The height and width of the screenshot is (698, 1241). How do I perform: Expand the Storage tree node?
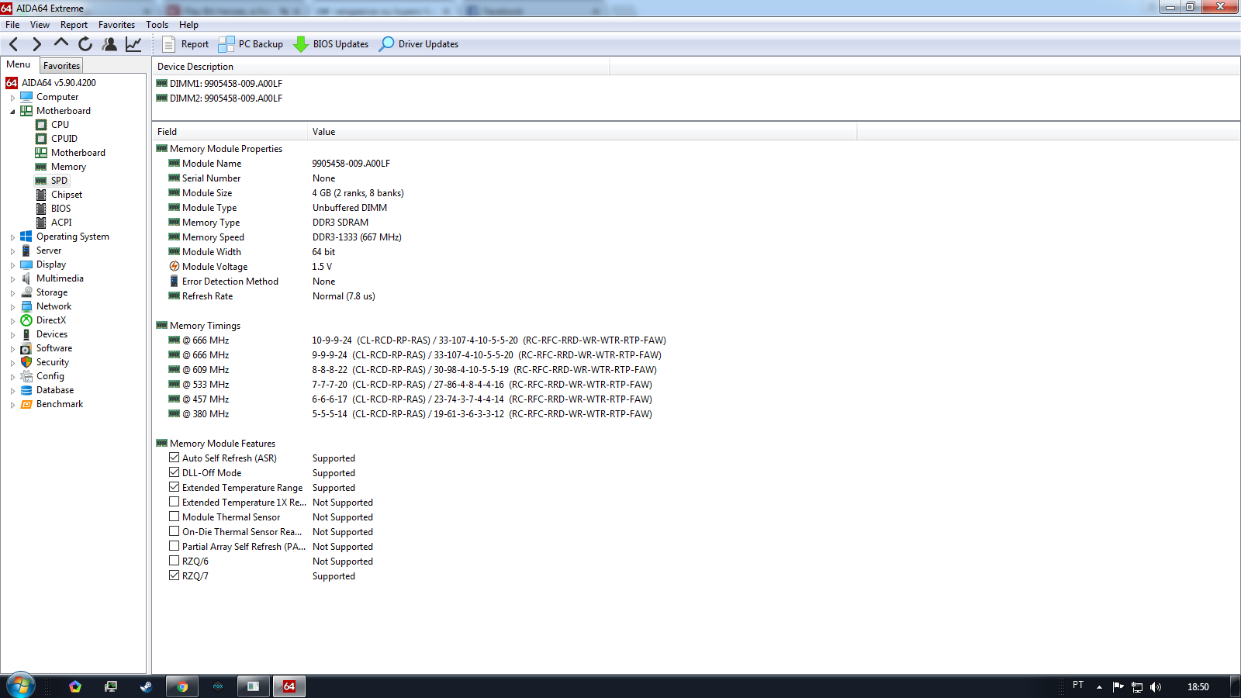coord(12,293)
